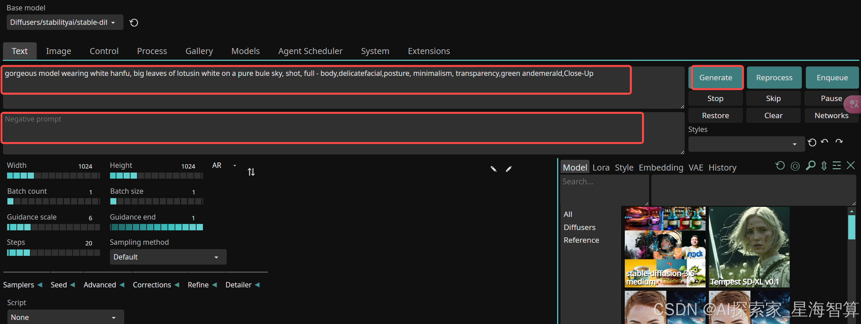Switch networks panel to Embedding tab
The image size is (861, 324).
click(661, 167)
